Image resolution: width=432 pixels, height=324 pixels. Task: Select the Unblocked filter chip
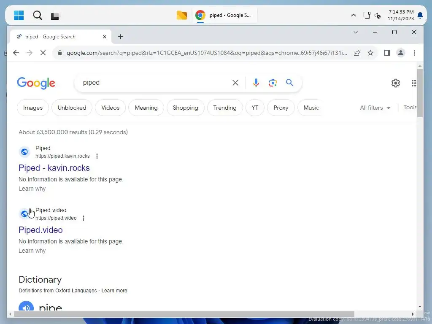pyautogui.click(x=72, y=108)
